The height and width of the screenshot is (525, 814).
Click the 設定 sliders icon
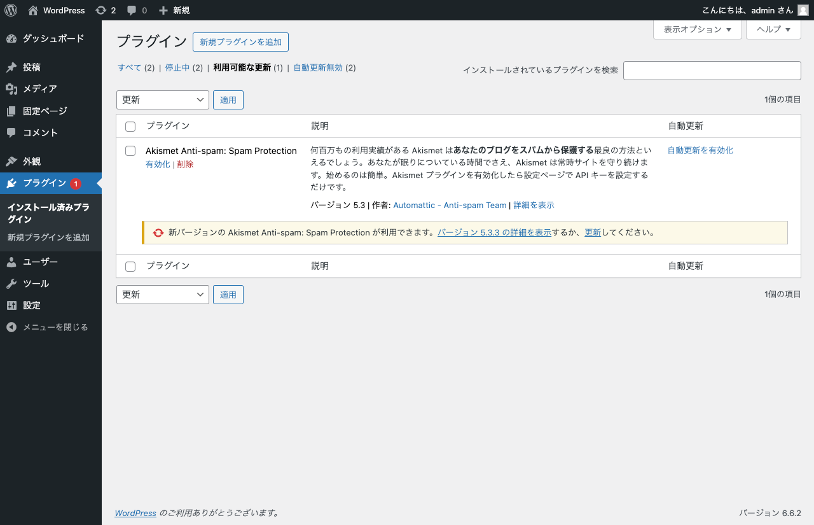click(x=11, y=305)
